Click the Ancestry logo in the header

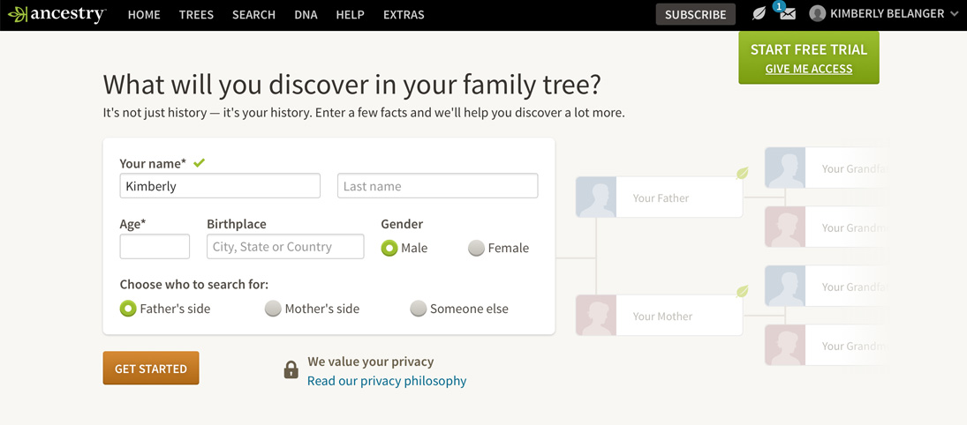coord(57,15)
